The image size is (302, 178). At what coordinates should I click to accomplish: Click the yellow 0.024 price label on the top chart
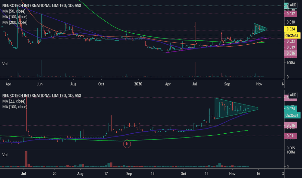(x=291, y=29)
